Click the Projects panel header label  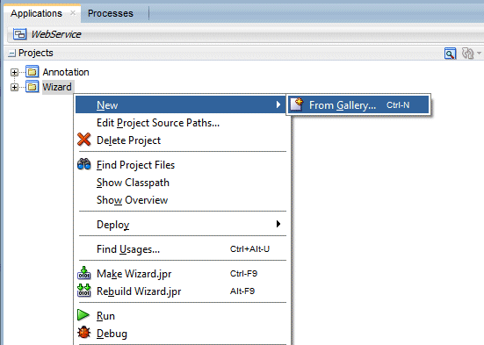click(x=36, y=53)
